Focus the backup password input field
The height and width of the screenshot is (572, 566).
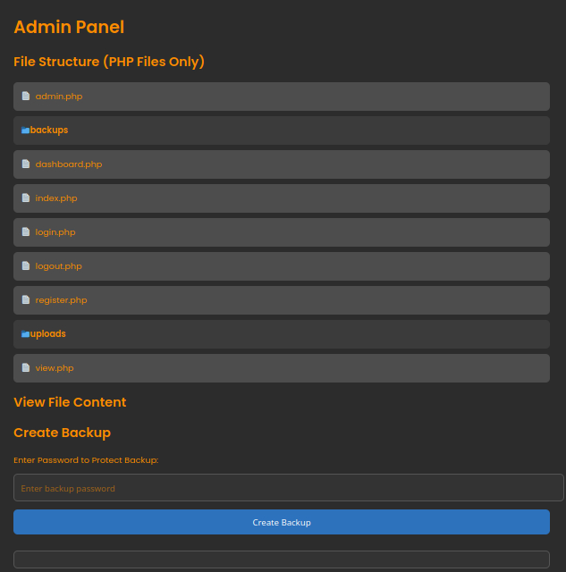288,488
